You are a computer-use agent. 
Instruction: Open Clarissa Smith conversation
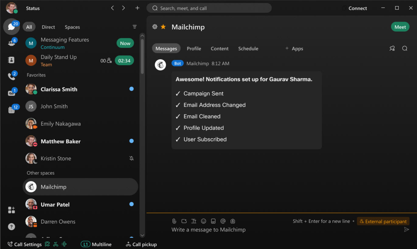click(x=80, y=89)
